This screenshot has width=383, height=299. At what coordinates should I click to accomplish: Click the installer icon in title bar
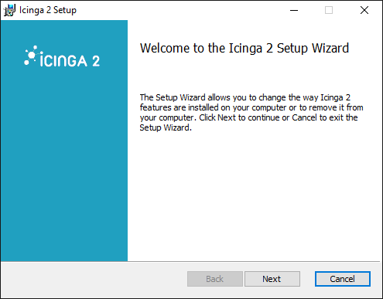[9, 10]
